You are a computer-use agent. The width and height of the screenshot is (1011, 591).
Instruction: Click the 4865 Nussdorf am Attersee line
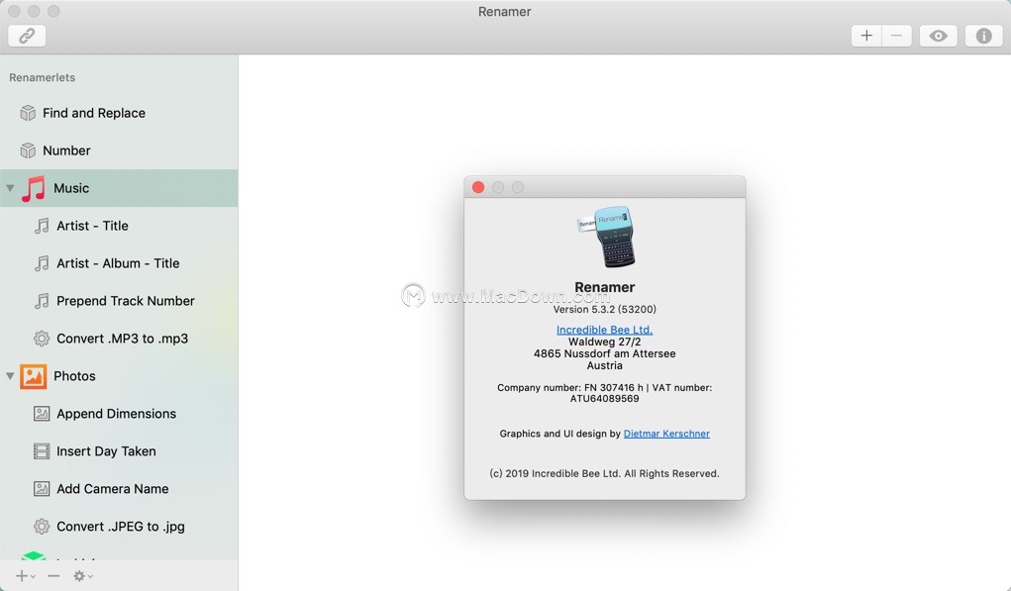pos(605,353)
